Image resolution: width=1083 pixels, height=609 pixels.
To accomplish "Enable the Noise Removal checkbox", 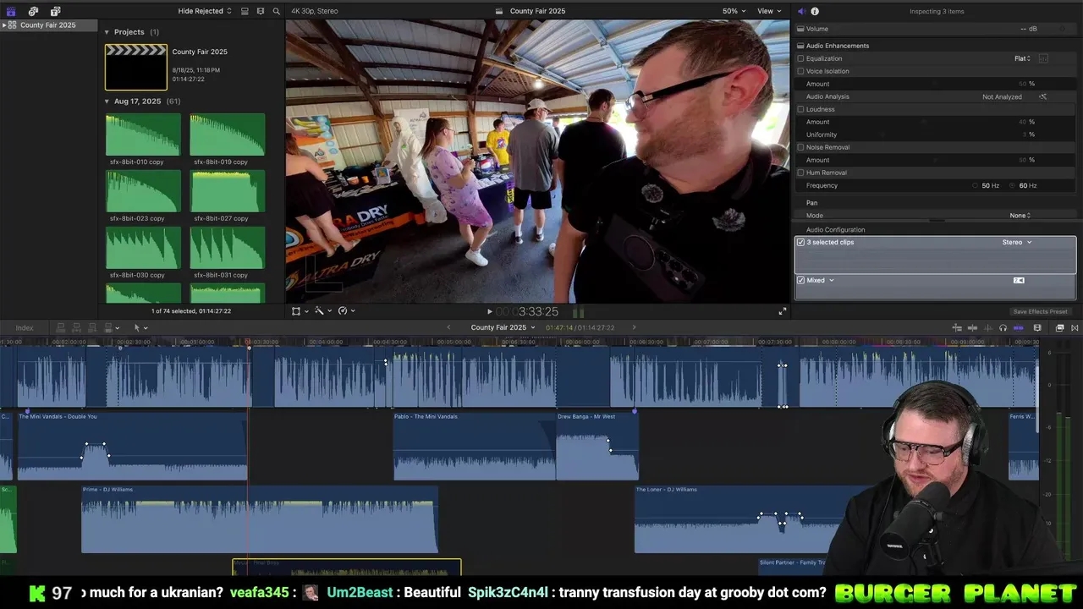I will pos(800,147).
